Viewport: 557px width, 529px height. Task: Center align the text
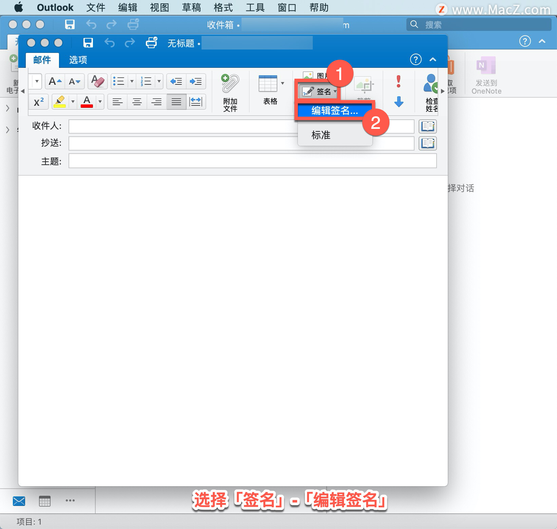click(137, 102)
